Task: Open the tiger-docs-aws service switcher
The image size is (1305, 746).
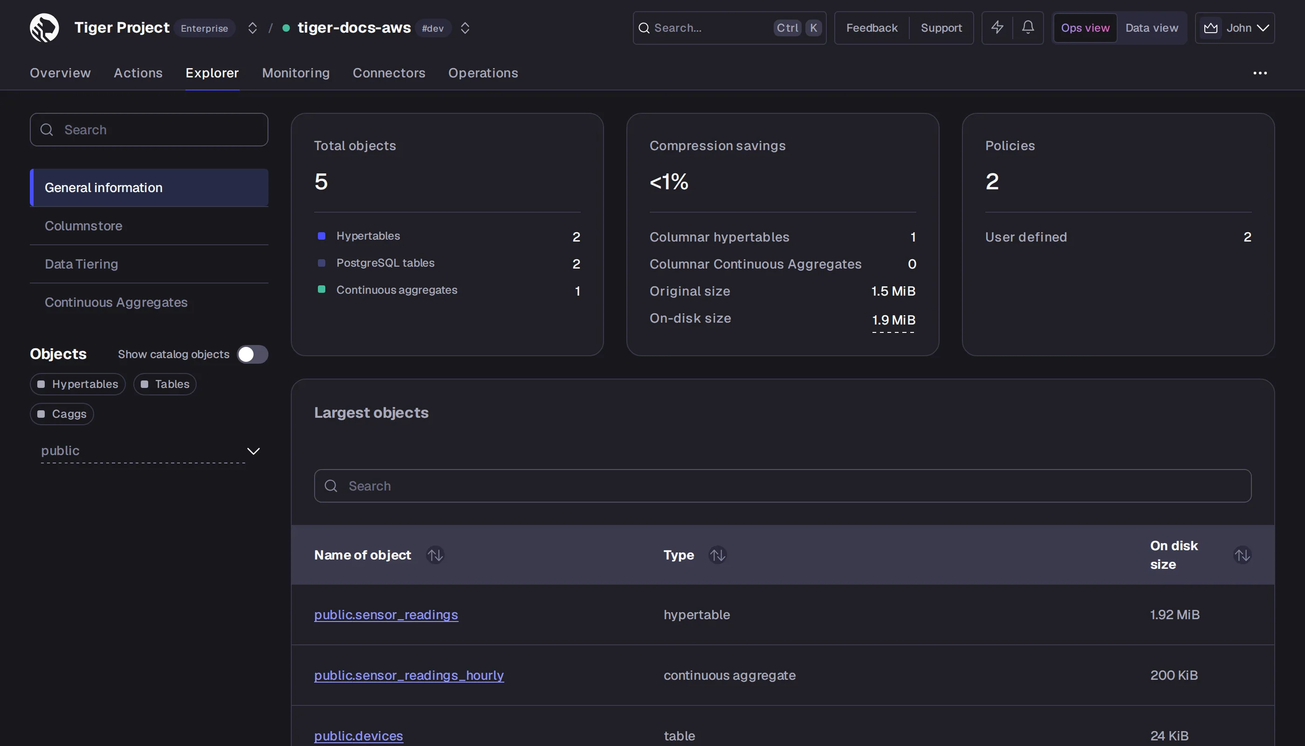Action: tap(465, 28)
